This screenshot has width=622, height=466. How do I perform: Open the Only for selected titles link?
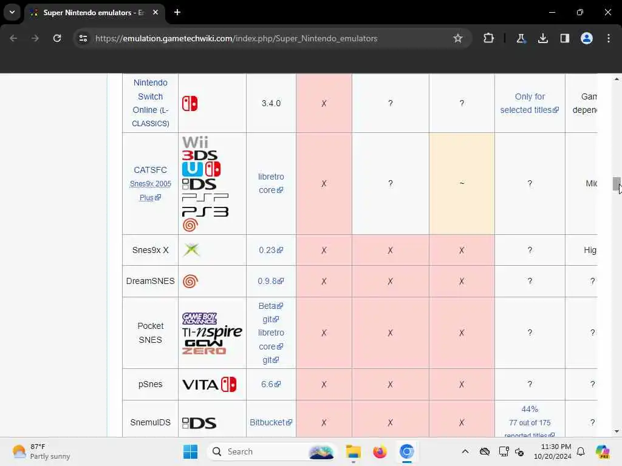click(530, 103)
